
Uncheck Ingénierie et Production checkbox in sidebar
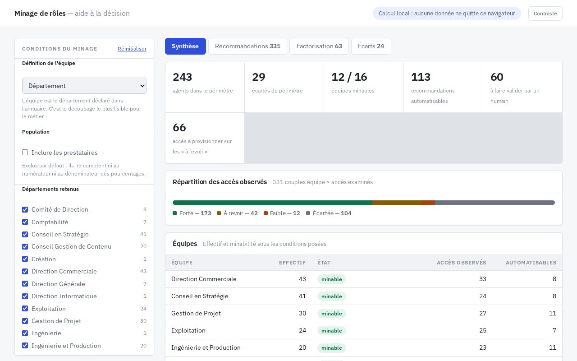tap(25, 346)
